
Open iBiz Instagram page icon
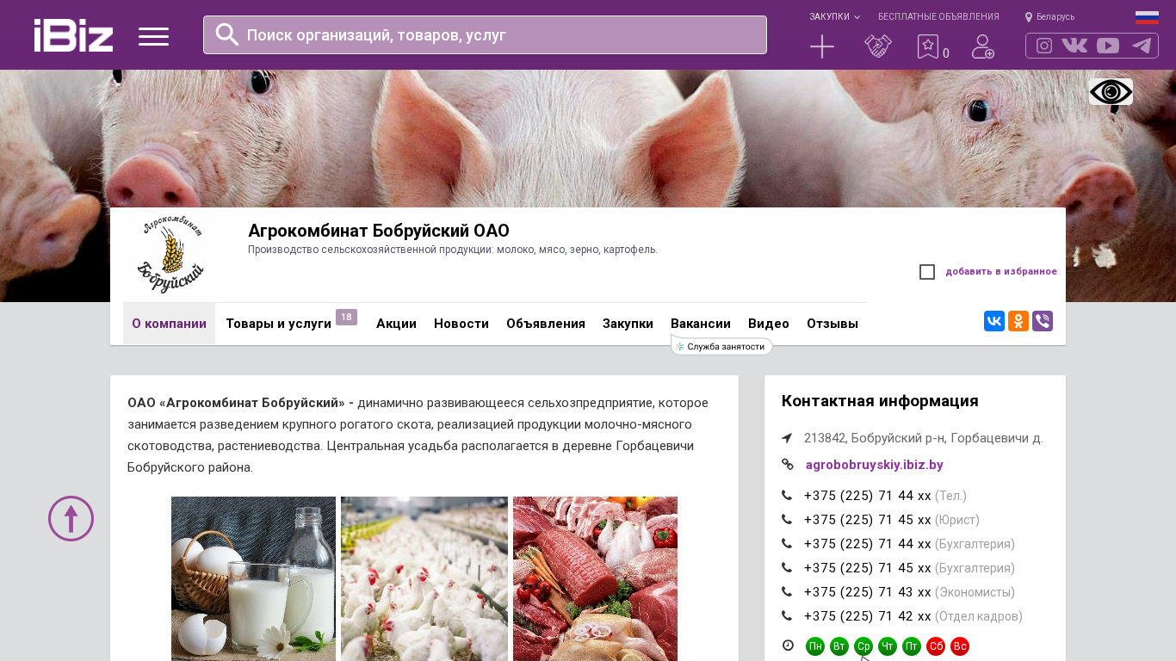(x=1044, y=46)
